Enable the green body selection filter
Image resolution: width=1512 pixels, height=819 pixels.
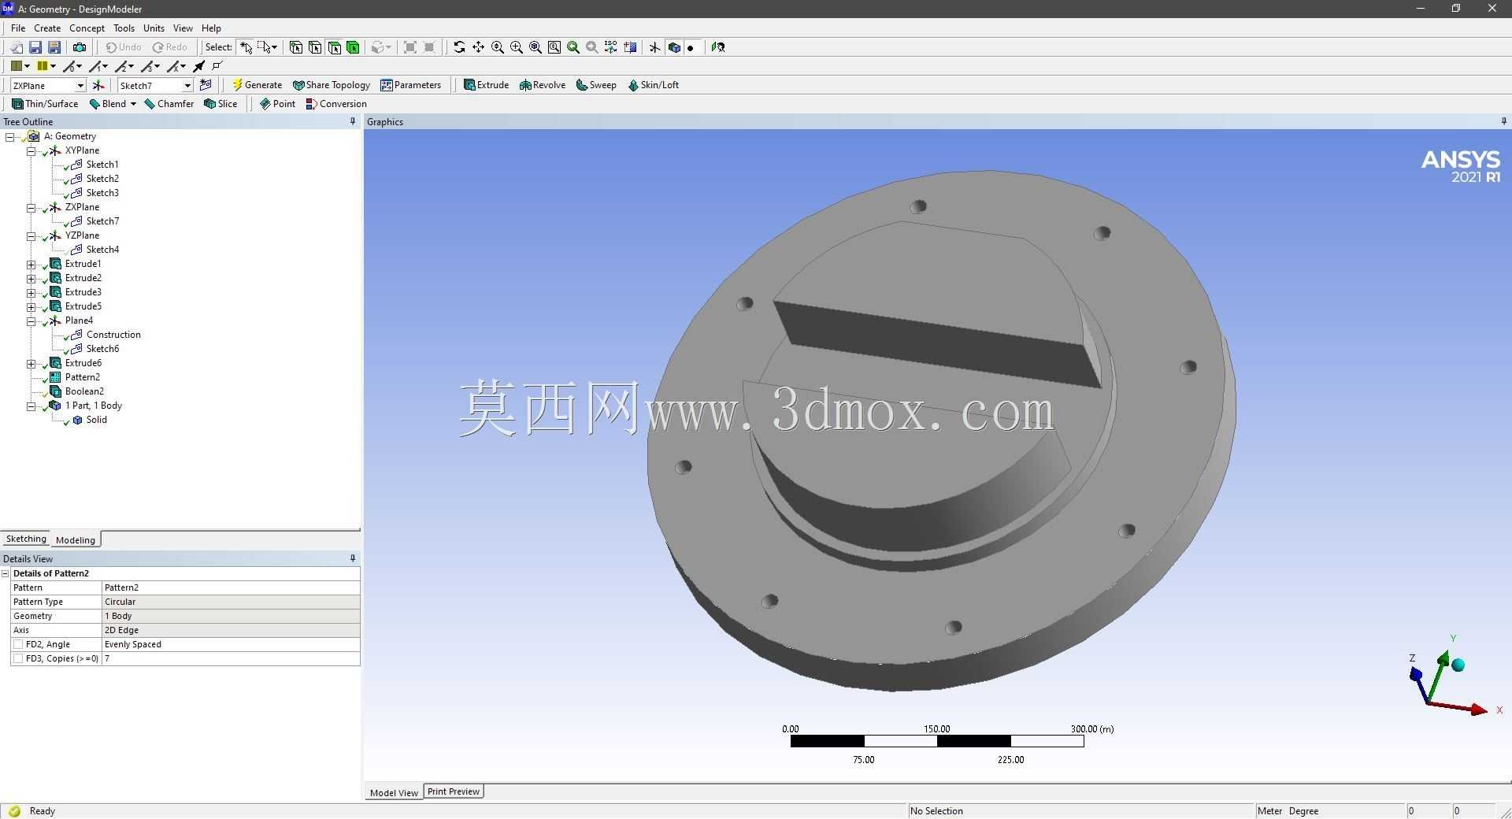tap(353, 47)
